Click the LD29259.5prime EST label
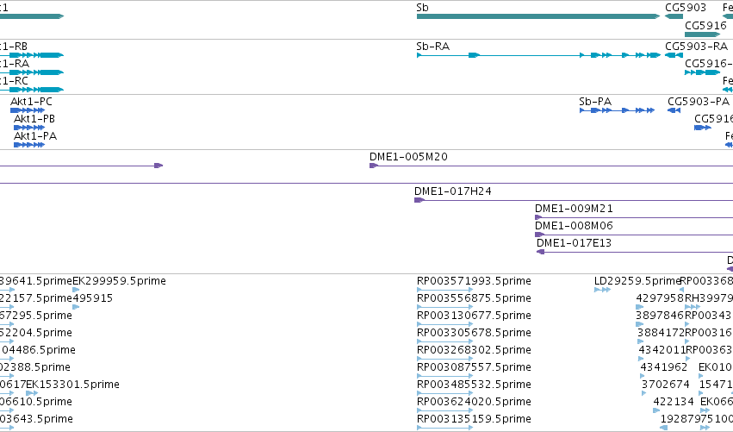The height and width of the screenshot is (432, 733). point(637,281)
